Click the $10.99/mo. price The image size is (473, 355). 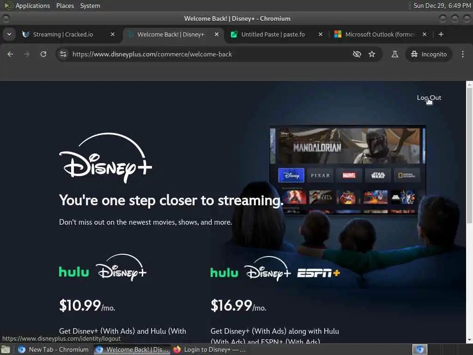[87, 306]
